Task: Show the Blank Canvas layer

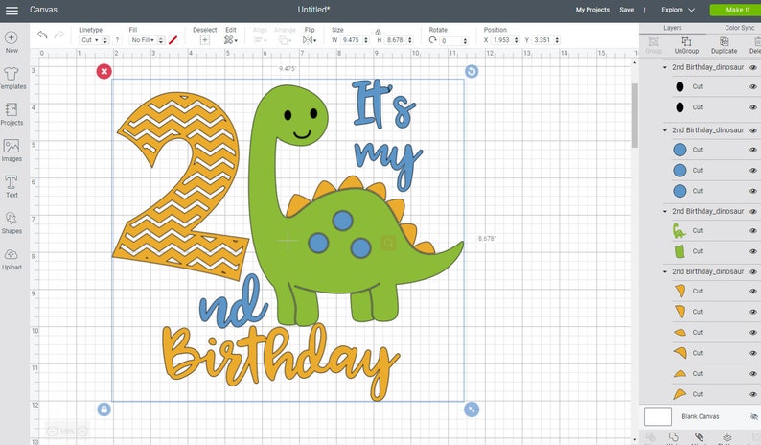Action: click(x=753, y=417)
